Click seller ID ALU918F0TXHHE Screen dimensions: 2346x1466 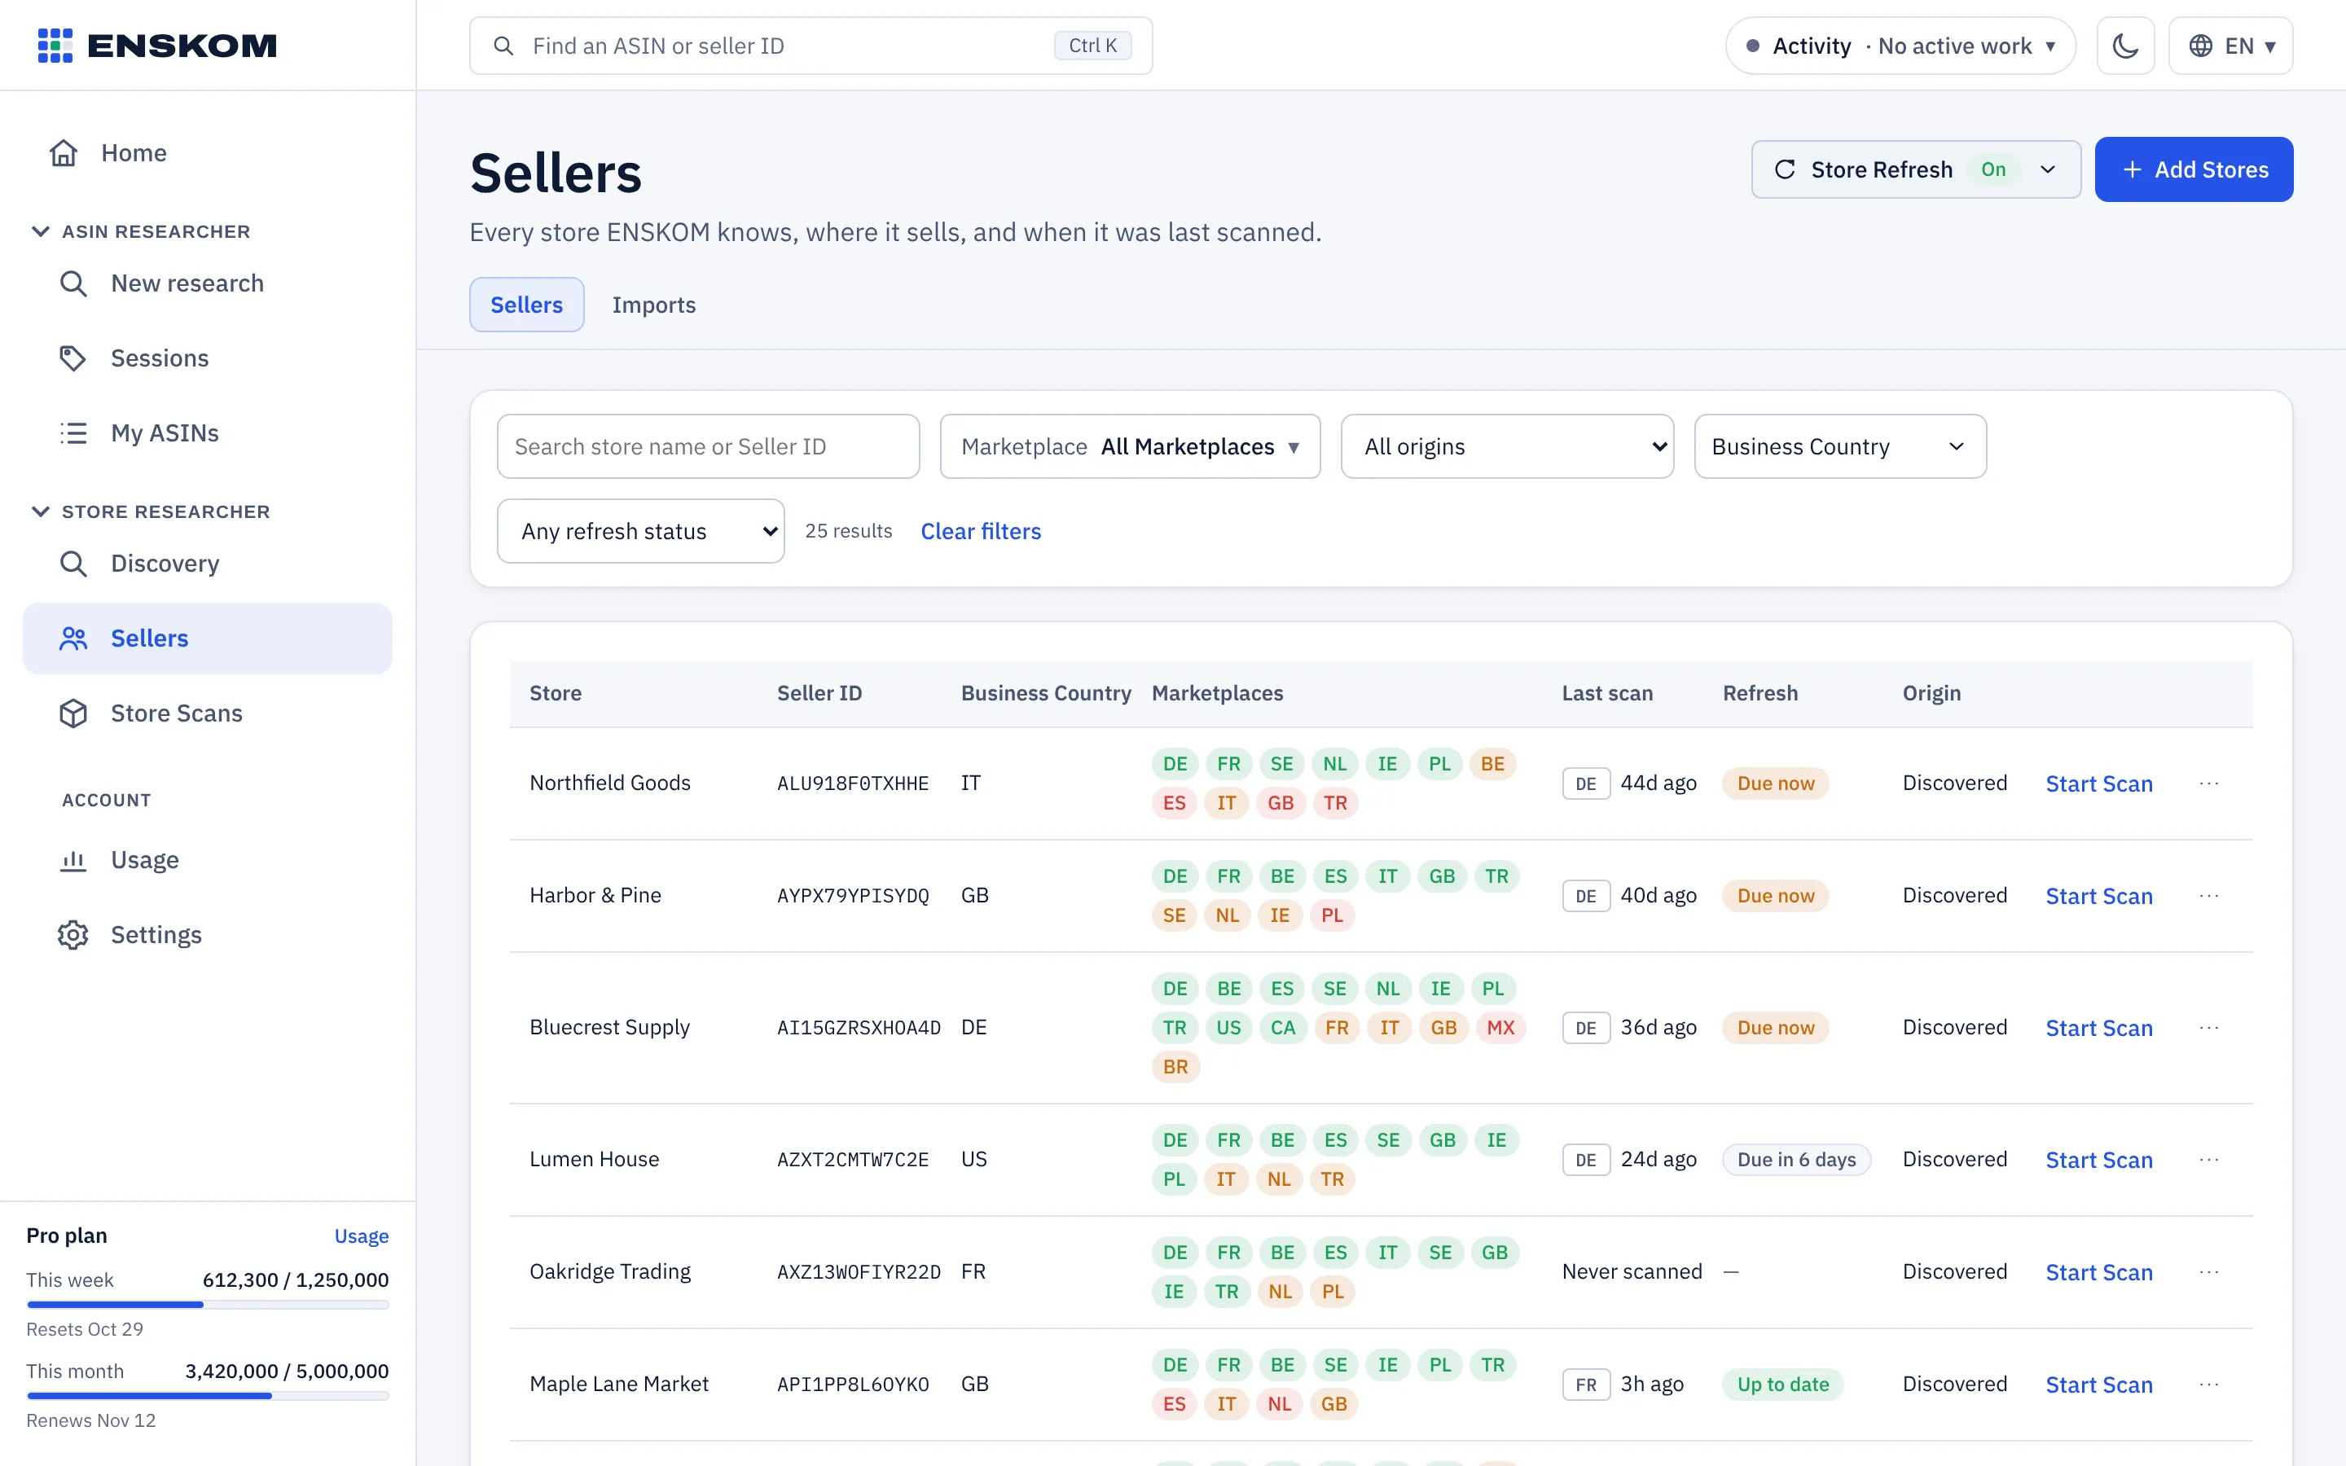852,783
